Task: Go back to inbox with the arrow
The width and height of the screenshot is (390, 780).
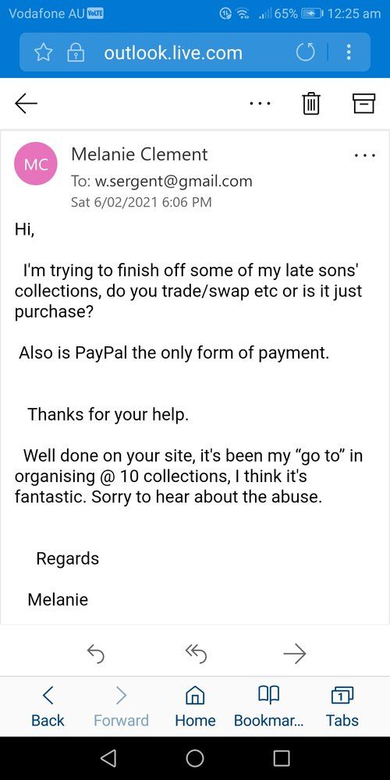Action: coord(27,103)
